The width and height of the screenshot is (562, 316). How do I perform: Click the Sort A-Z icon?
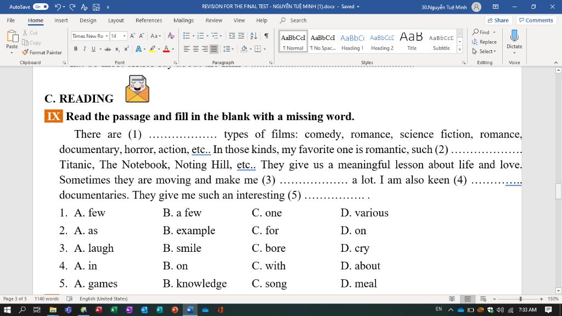coord(254,36)
